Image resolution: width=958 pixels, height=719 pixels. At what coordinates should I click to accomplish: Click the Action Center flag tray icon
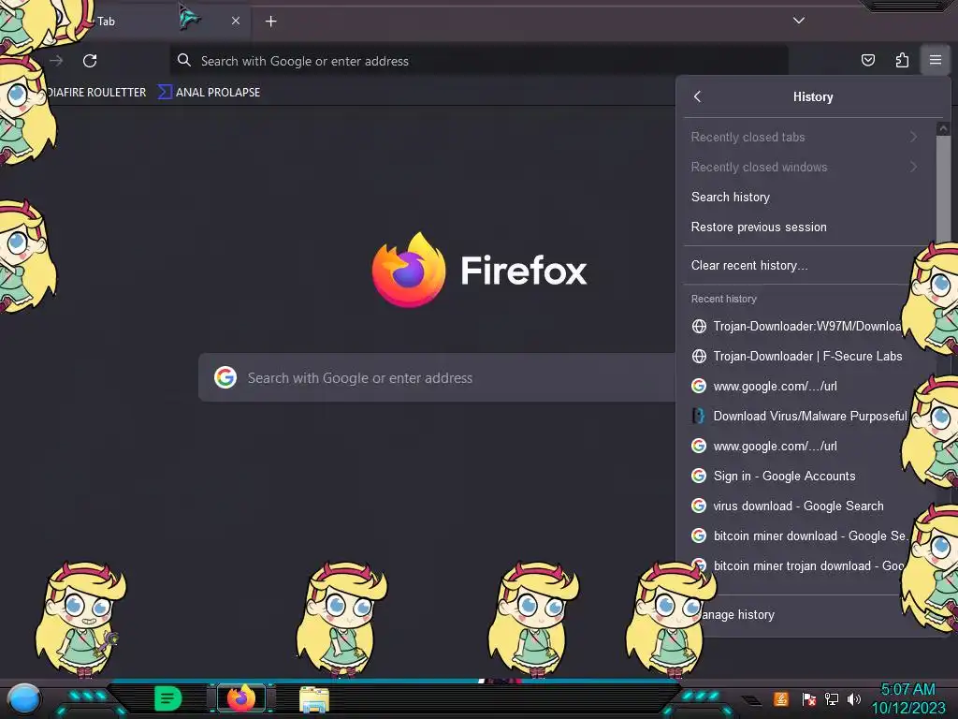(x=808, y=698)
